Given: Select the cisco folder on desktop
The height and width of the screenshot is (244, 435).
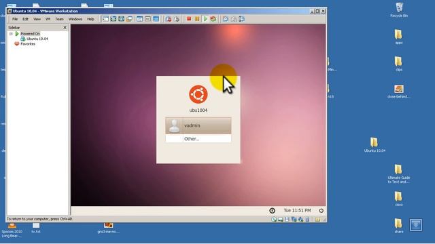Looking at the screenshot, I should pyautogui.click(x=399, y=199).
